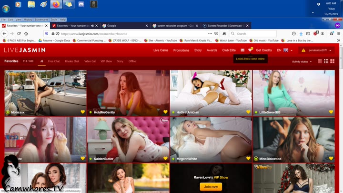Image resolution: width=343 pixels, height=193 pixels.
Task: Open the Firefox History menu
Action: [28, 20]
